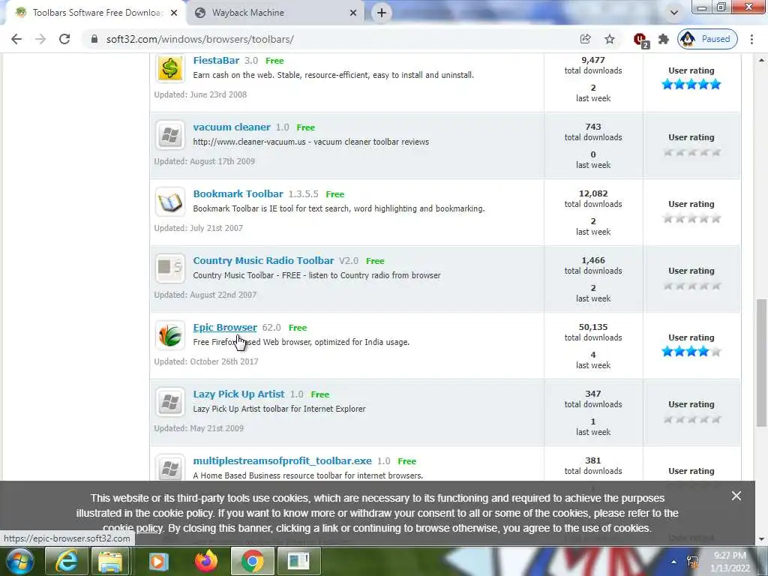Click FiestaBar's five-star user rating
This screenshot has height=576, width=768.
691,85
